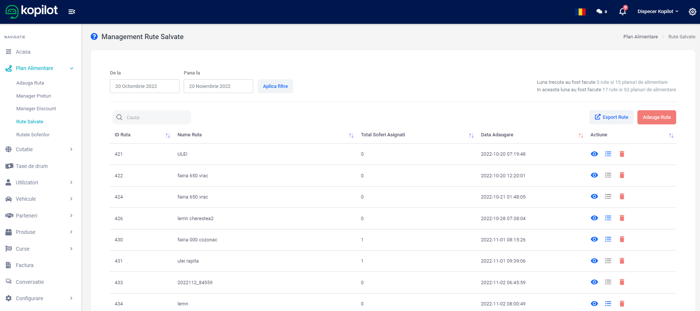The image size is (700, 311).
Task: Open the notifications bell
Action: point(622,12)
